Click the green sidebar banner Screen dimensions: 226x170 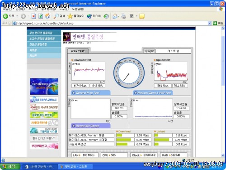[44, 115]
